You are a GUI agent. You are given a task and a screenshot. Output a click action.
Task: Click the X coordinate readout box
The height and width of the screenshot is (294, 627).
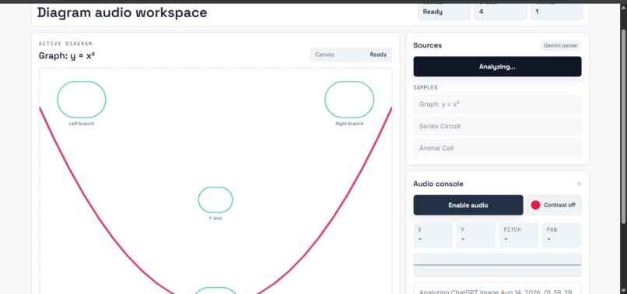tap(433, 235)
